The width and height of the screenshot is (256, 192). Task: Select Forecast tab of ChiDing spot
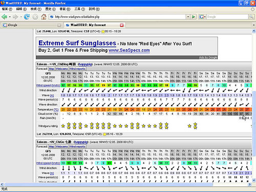click(42, 69)
